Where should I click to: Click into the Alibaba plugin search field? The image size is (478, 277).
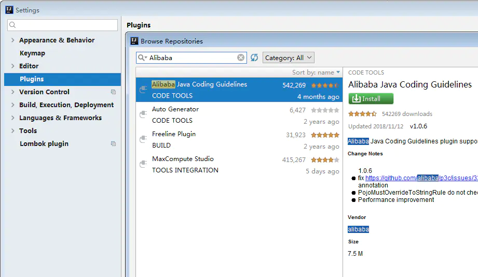tap(192, 57)
